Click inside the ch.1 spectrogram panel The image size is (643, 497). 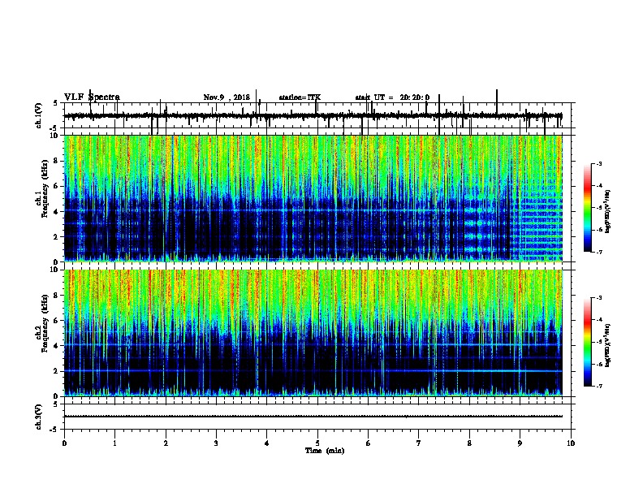[313, 198]
